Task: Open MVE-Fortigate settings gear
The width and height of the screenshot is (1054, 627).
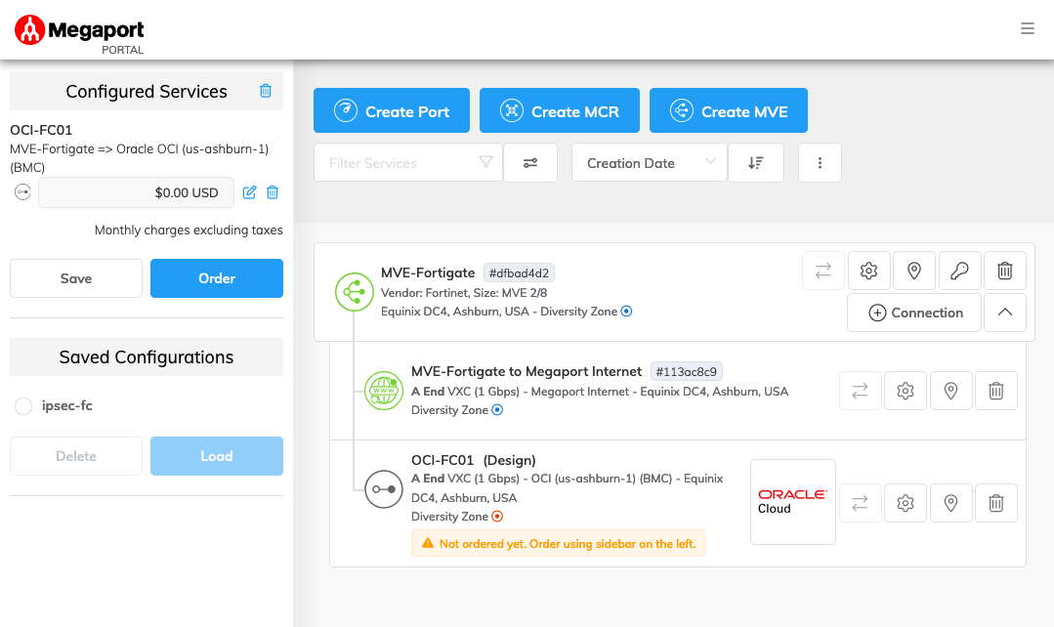Action: pyautogui.click(x=869, y=271)
